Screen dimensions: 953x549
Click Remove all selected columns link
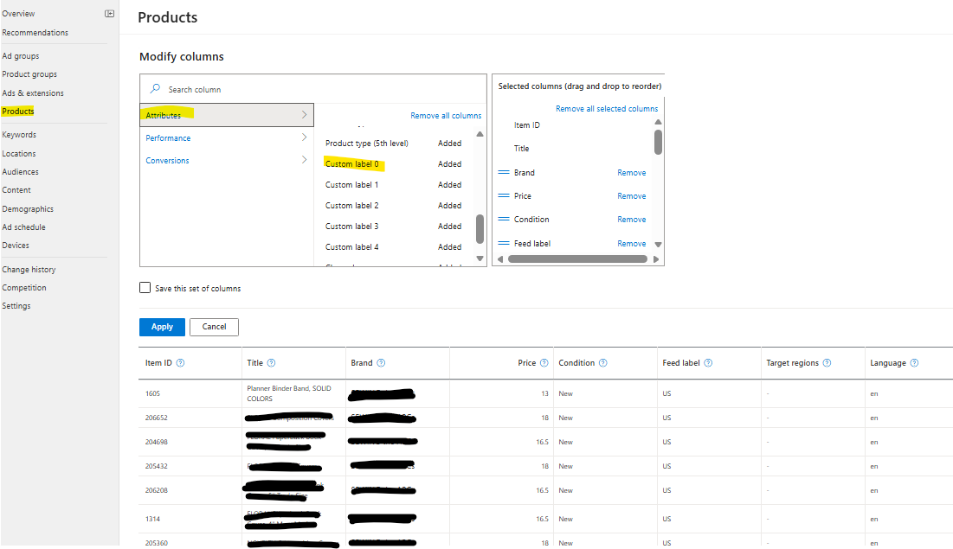point(607,109)
